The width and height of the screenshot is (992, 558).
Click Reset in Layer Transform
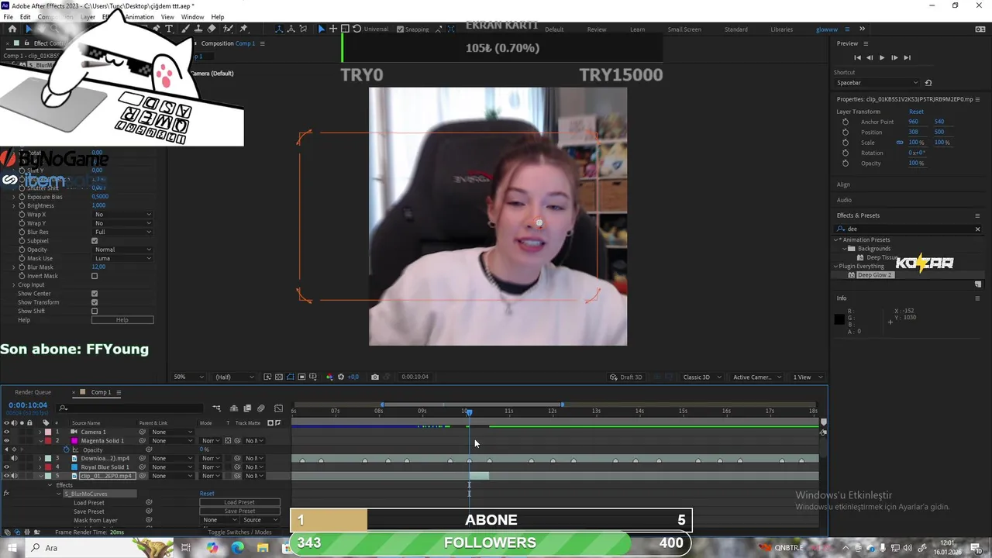(x=916, y=112)
